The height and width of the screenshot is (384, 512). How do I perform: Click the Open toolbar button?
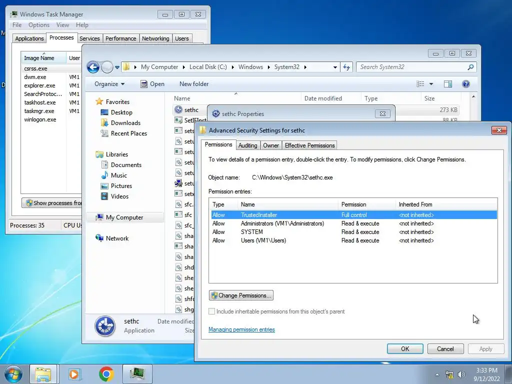coord(152,84)
